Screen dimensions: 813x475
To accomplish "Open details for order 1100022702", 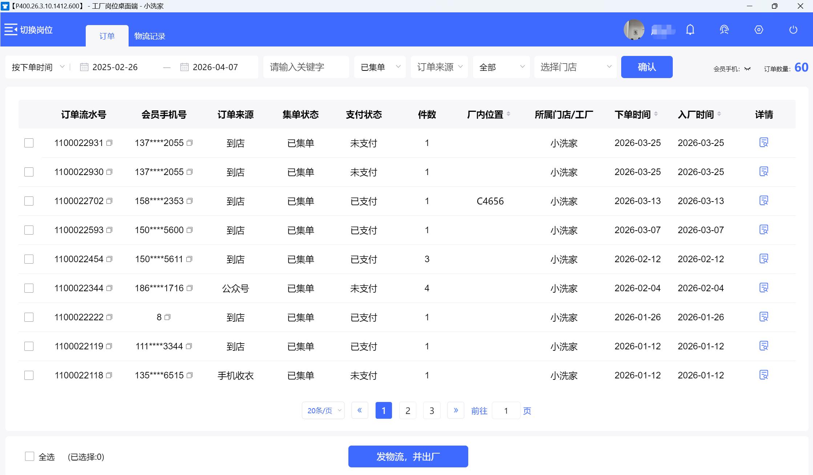I will point(764,200).
